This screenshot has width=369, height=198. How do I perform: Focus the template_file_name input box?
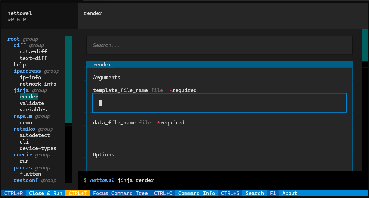(219, 103)
